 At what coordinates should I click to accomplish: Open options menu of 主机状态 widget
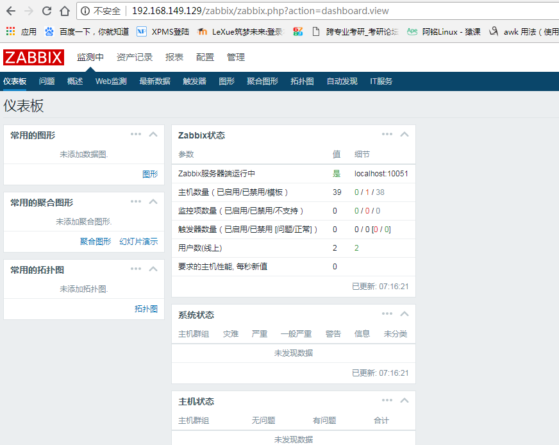click(387, 400)
